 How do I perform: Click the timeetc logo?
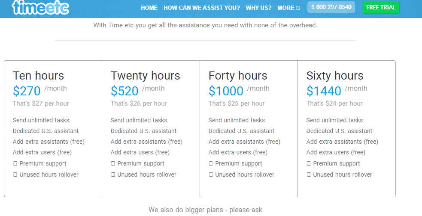pos(41,7)
